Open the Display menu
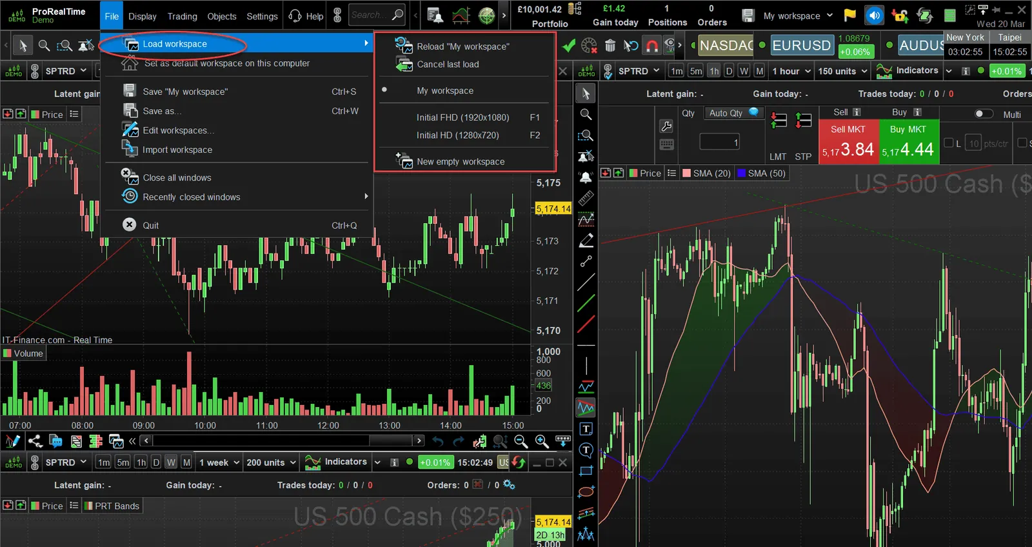The width and height of the screenshot is (1032, 547). 142,16
